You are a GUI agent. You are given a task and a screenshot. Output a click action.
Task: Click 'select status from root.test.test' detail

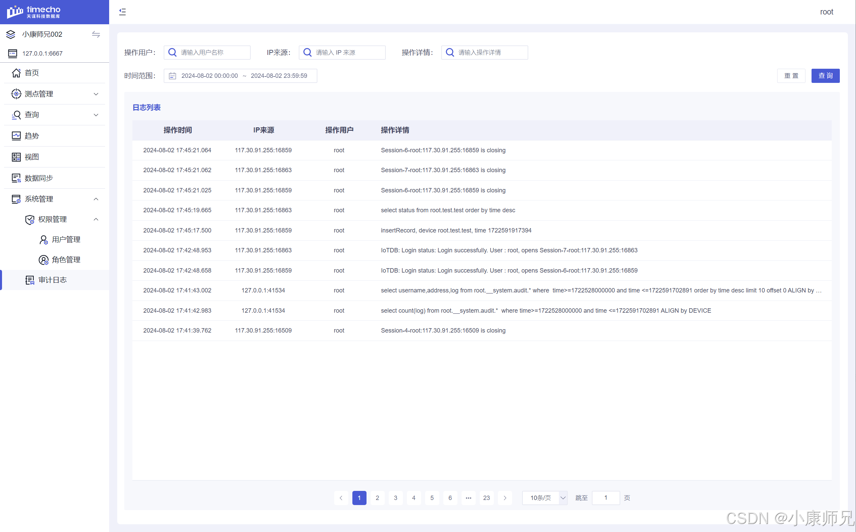pos(448,210)
